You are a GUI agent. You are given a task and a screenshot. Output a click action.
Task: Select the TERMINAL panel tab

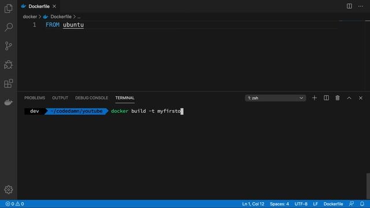pyautogui.click(x=125, y=98)
